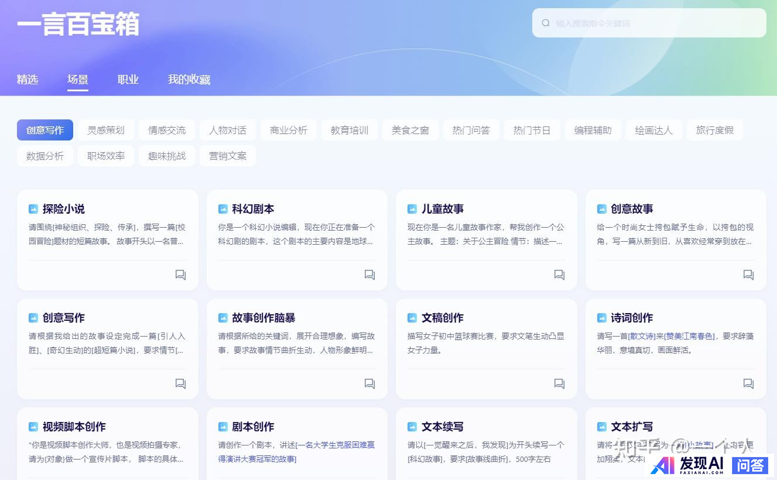Open the 视频脚本创作 card title
Screen dimensions: 777x480
pos(74,427)
